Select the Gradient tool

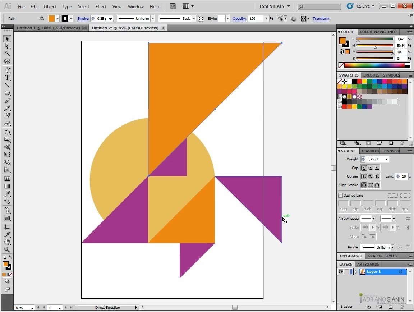[7, 186]
